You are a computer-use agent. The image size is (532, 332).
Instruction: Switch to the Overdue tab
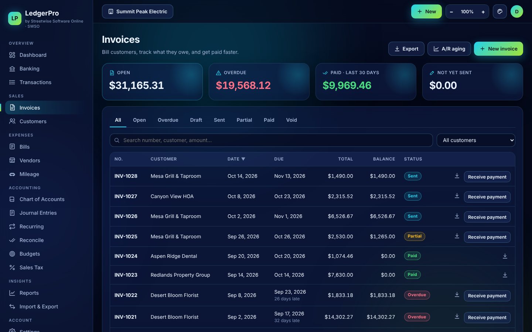[168, 120]
